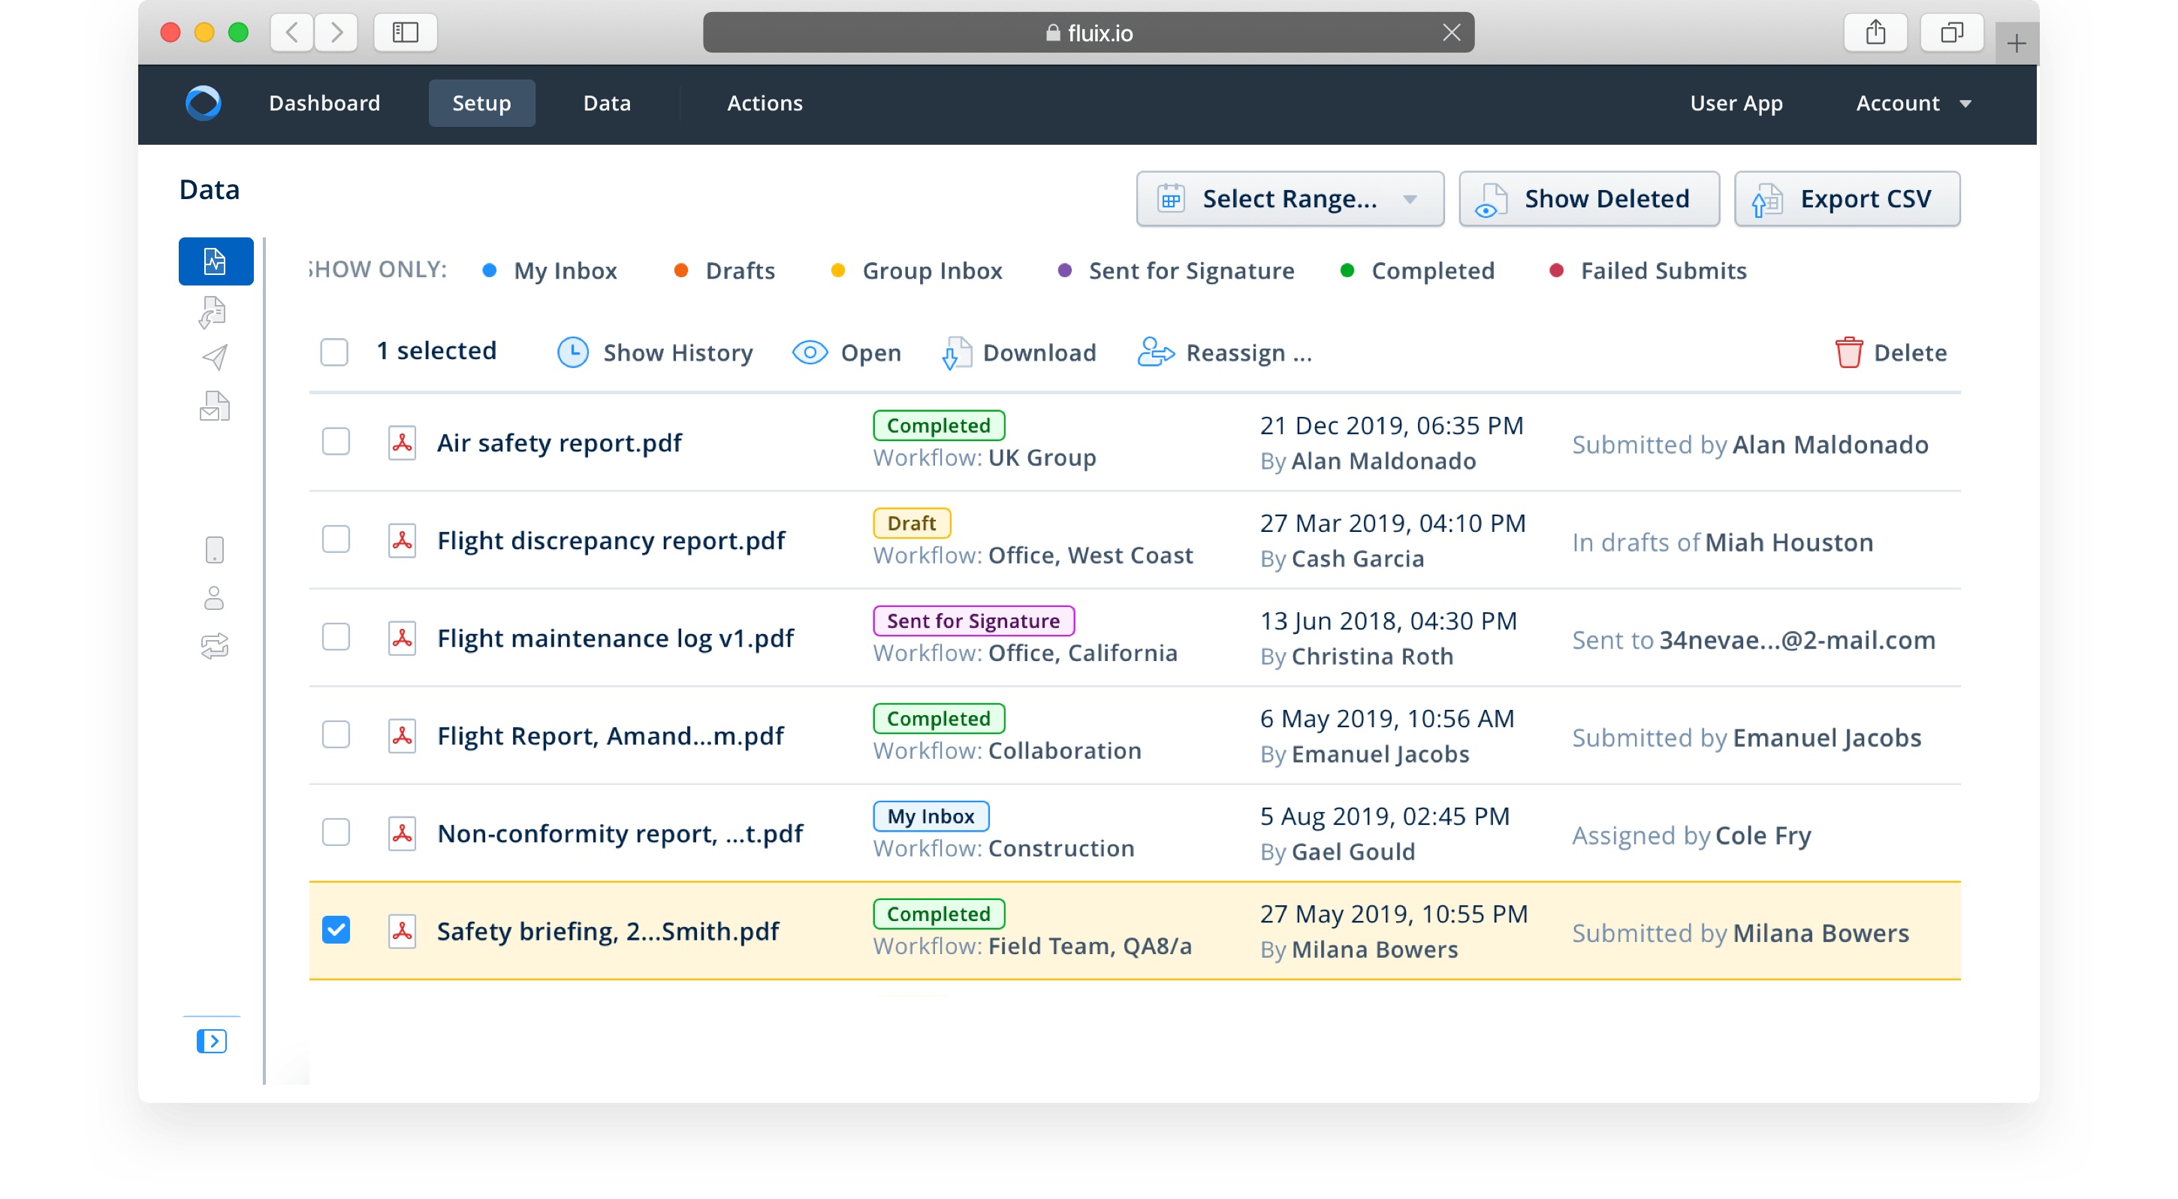The width and height of the screenshot is (2178, 1199).
Task: Switch to the Dashboard tab
Action: pyautogui.click(x=324, y=103)
